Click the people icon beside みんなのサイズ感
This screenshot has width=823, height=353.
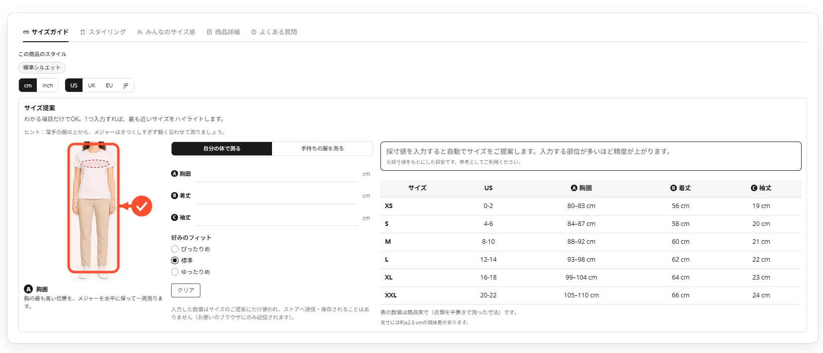click(140, 32)
